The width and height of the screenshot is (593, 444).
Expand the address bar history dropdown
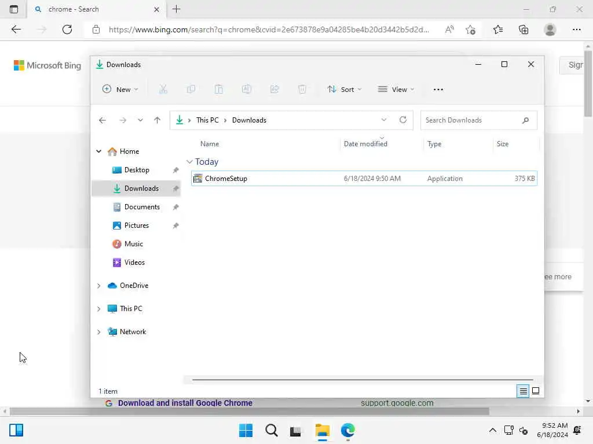[384, 120]
